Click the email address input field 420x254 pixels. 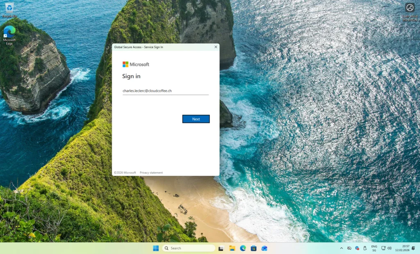(165, 91)
